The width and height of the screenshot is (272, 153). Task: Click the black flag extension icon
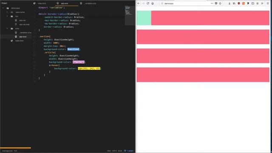tap(248, 3)
